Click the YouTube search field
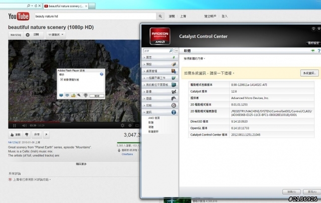321x203 pixels. click(95, 16)
